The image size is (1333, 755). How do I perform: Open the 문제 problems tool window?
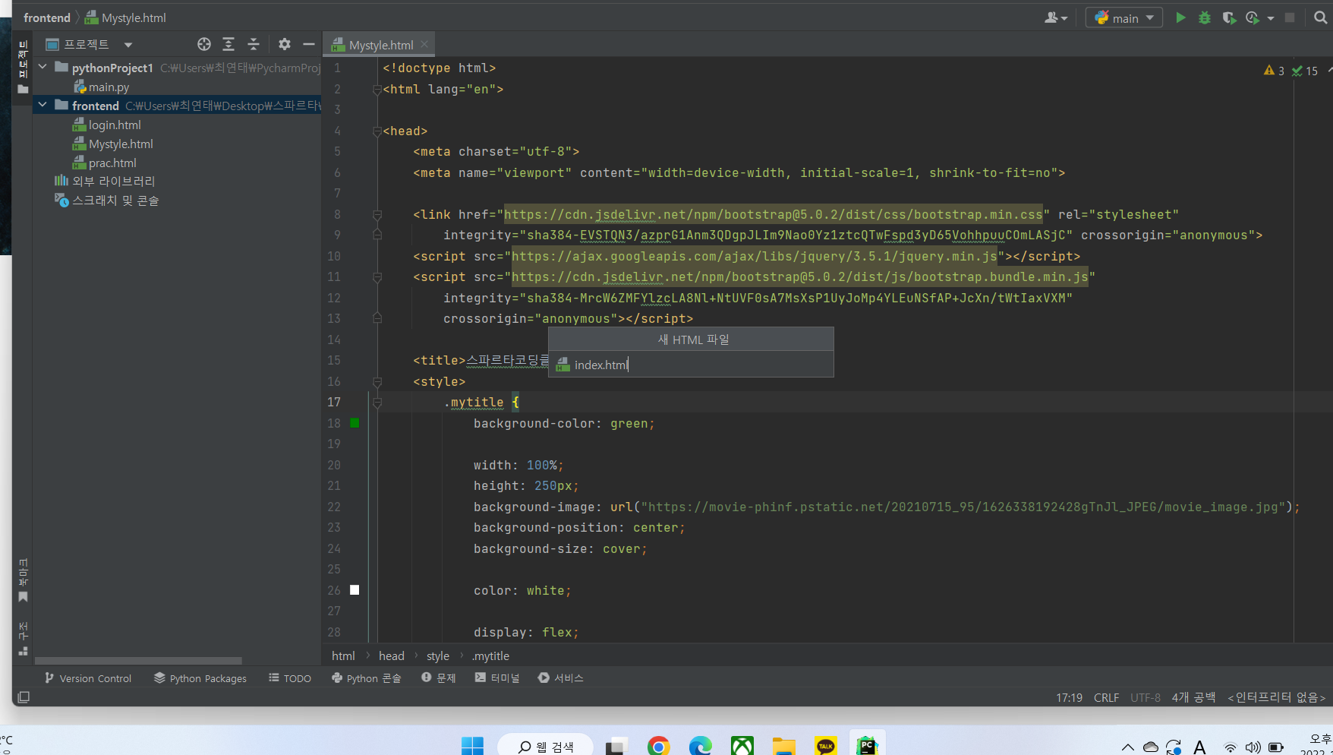[439, 678]
